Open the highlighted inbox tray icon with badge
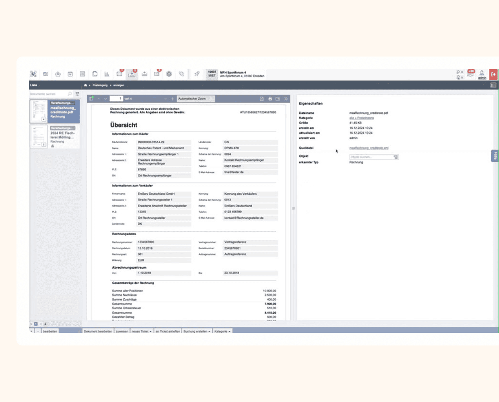The image size is (499, 402). pos(132,74)
